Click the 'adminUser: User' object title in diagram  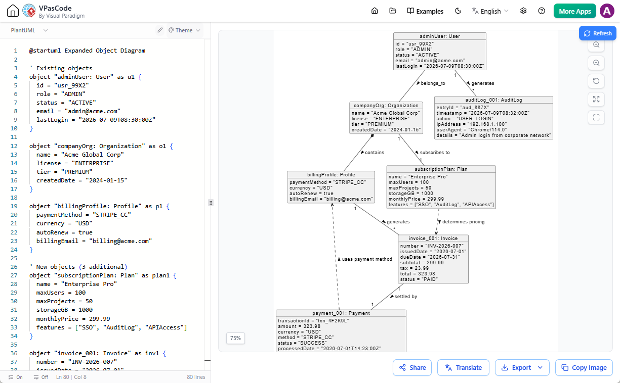point(440,36)
